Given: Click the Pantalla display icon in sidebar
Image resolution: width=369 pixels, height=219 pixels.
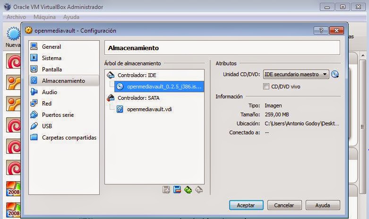Looking at the screenshot, I should 34,69.
